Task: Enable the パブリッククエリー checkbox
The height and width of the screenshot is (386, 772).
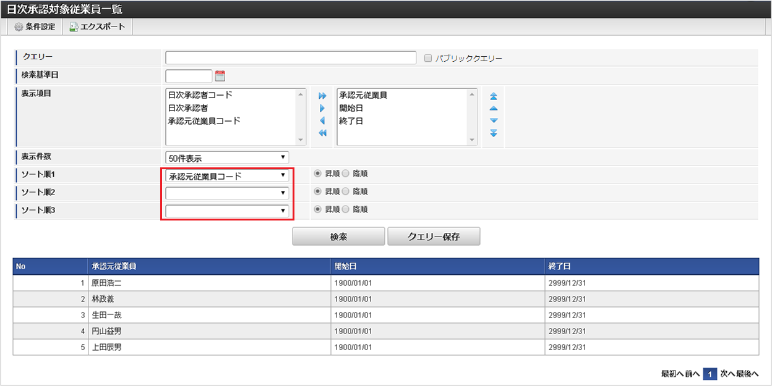Action: click(x=428, y=58)
